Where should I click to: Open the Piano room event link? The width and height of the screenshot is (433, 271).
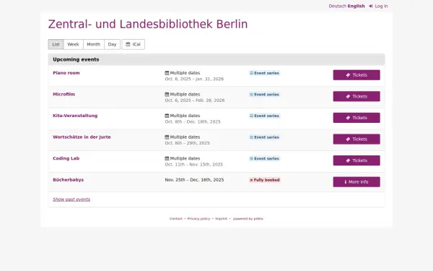(66, 73)
